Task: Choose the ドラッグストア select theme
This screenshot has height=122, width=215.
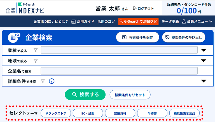Action: click(56, 113)
